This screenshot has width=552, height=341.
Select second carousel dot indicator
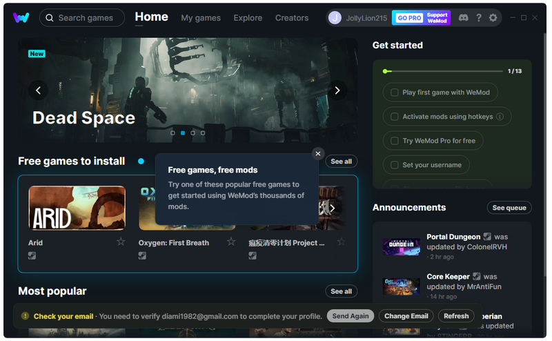[x=183, y=133]
